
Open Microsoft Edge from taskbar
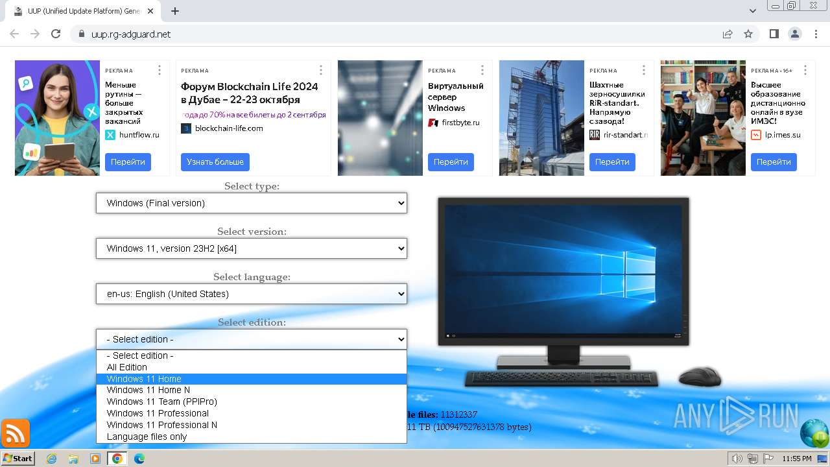click(139, 459)
